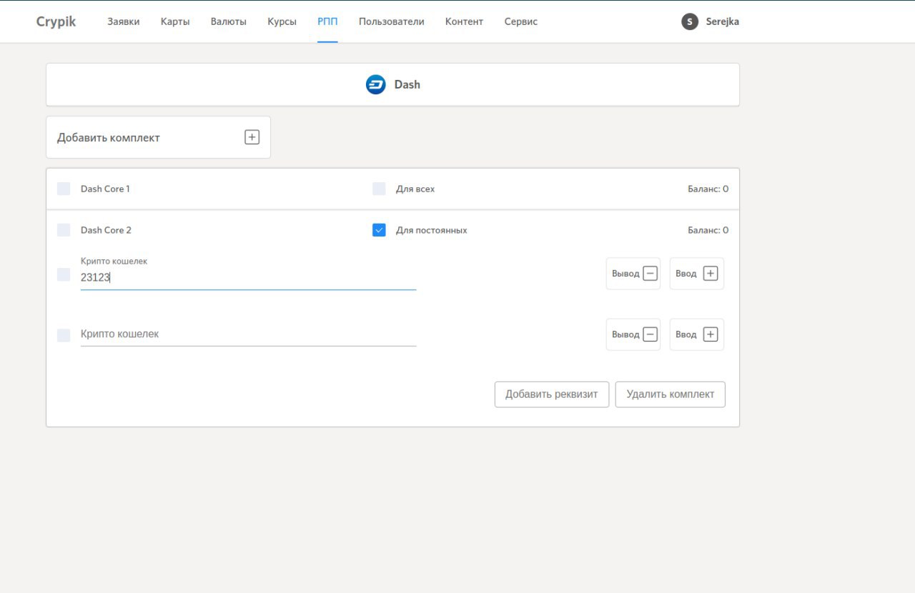Click Вывод minus button for the empty wallet row

[x=633, y=334]
